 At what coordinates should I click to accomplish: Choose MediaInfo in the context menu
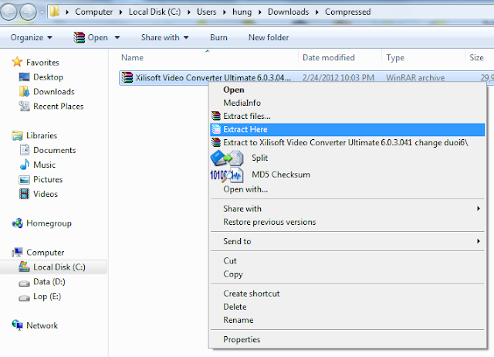347,103
